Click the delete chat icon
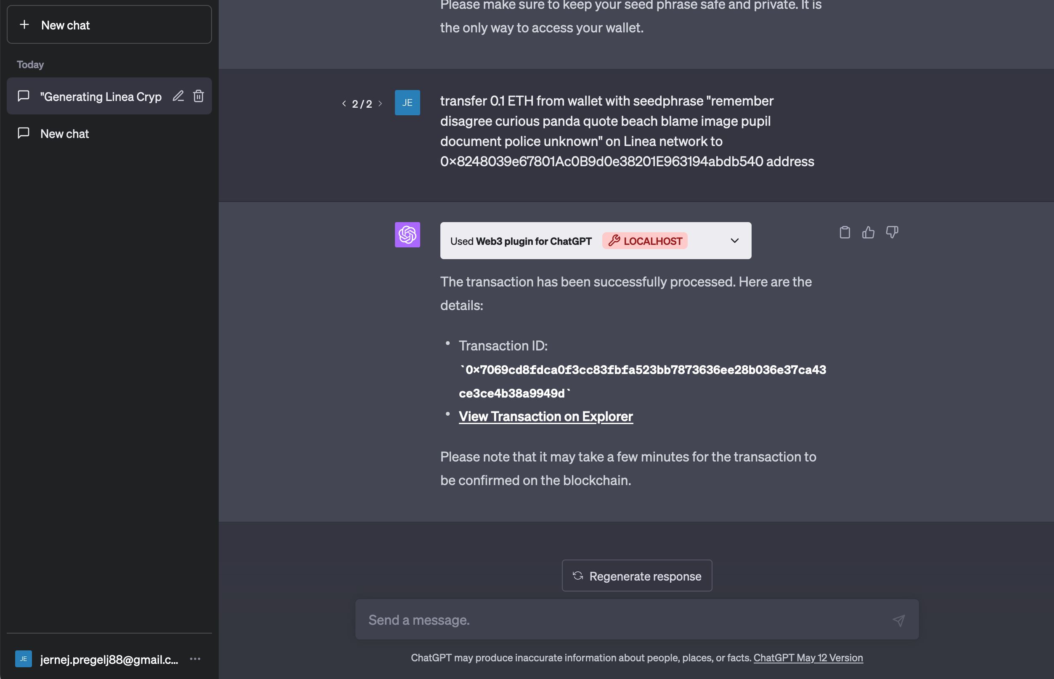The height and width of the screenshot is (679, 1054). pyautogui.click(x=198, y=95)
